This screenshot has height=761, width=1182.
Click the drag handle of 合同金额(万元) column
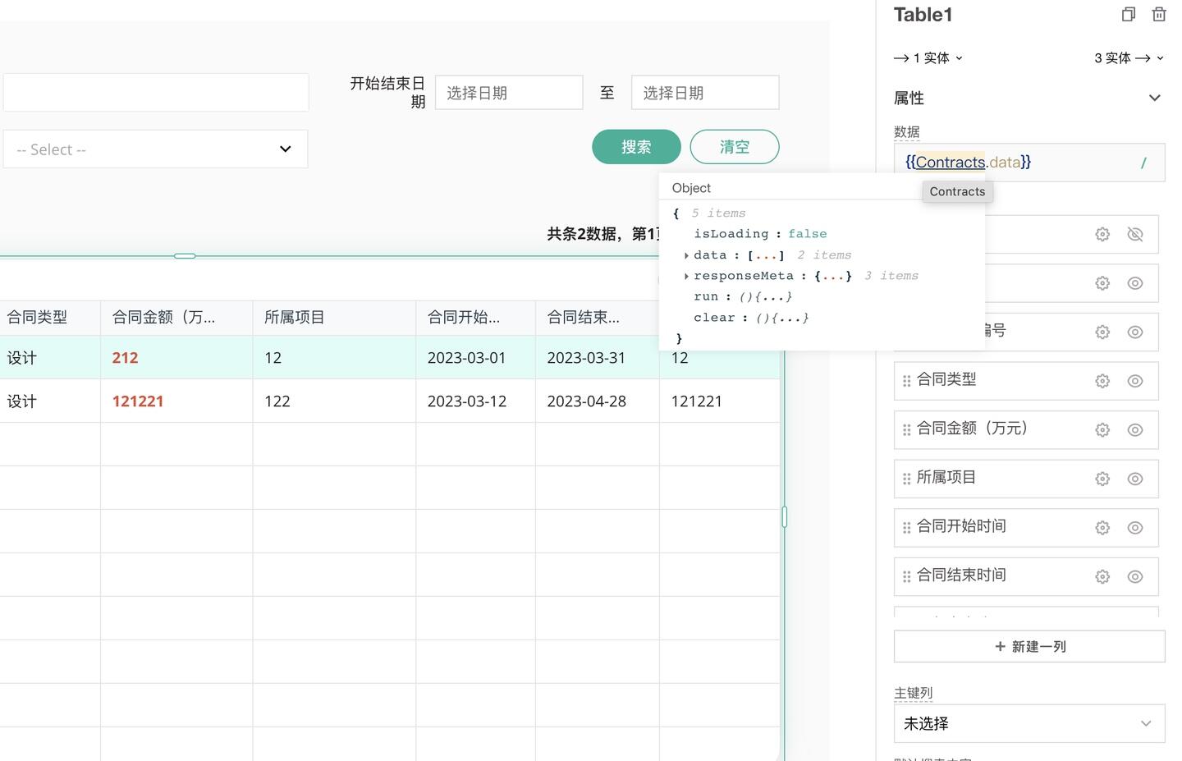[907, 430]
